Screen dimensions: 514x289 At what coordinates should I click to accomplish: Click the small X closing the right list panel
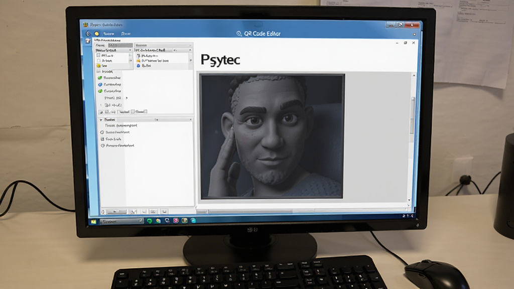coord(190,45)
